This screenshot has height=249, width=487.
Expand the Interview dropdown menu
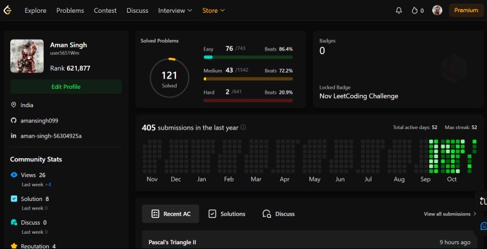pos(175,10)
